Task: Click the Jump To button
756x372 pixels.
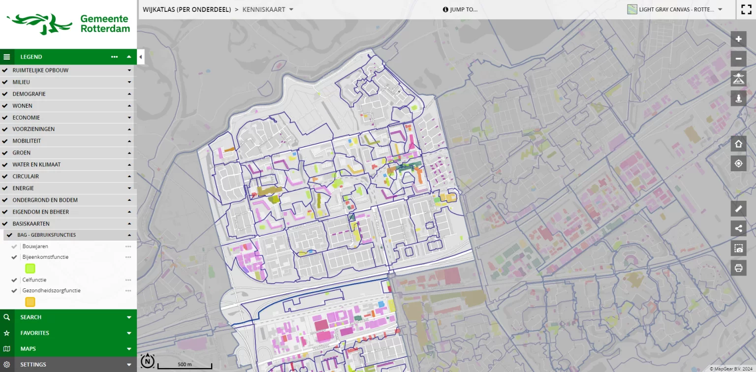Action: [x=460, y=9]
